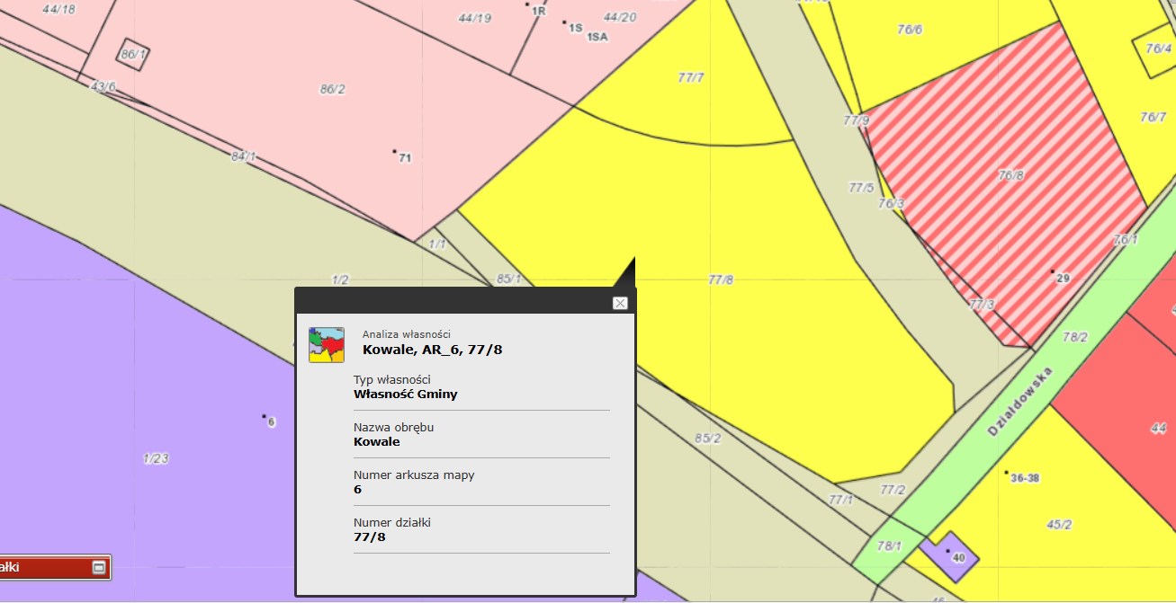Select the small square parcel 86/1
The image size is (1176, 603).
(x=132, y=55)
